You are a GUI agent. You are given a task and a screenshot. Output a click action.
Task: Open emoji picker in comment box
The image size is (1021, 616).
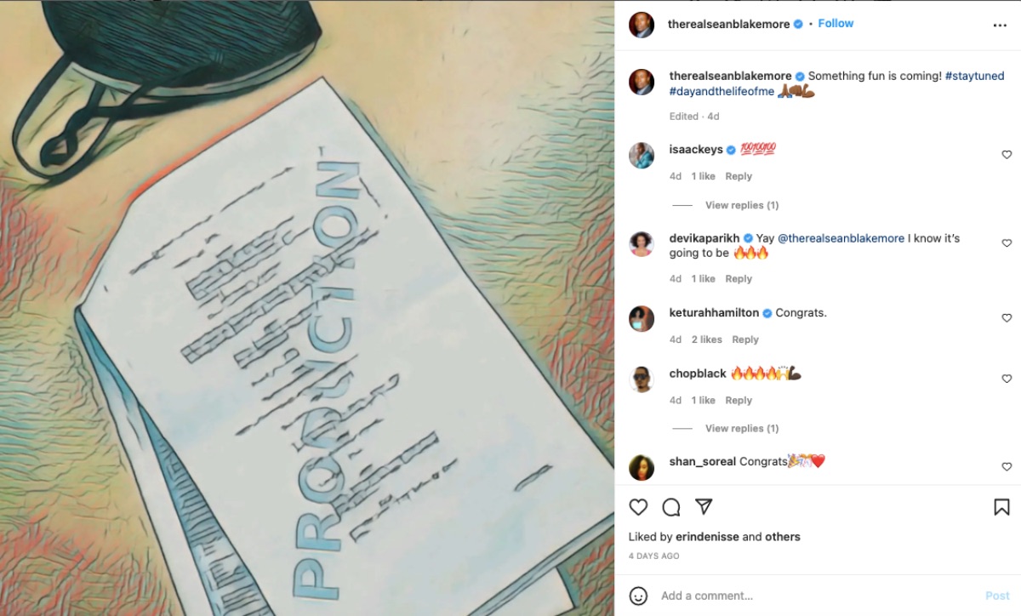638,596
